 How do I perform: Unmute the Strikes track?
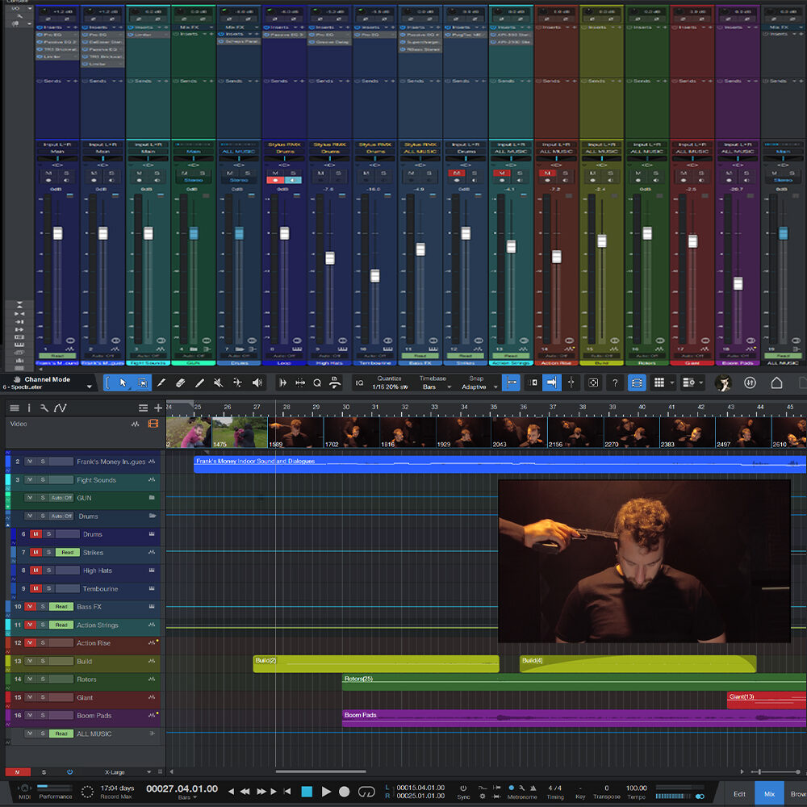pyautogui.click(x=36, y=552)
